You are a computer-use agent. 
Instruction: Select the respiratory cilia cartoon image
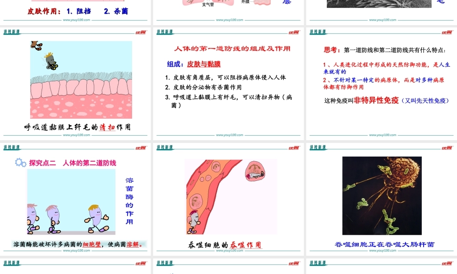[81, 80]
